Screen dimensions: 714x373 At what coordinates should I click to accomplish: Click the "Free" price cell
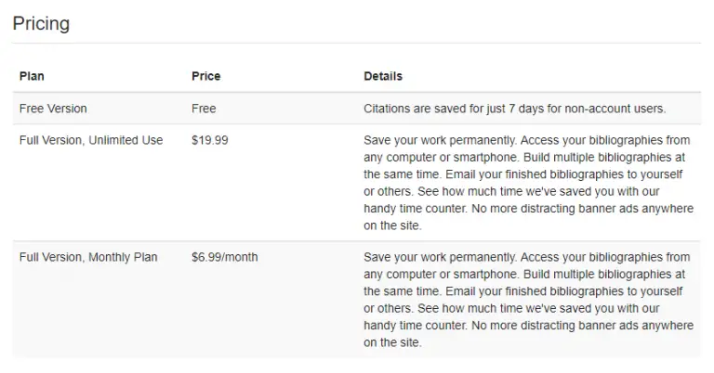(204, 109)
